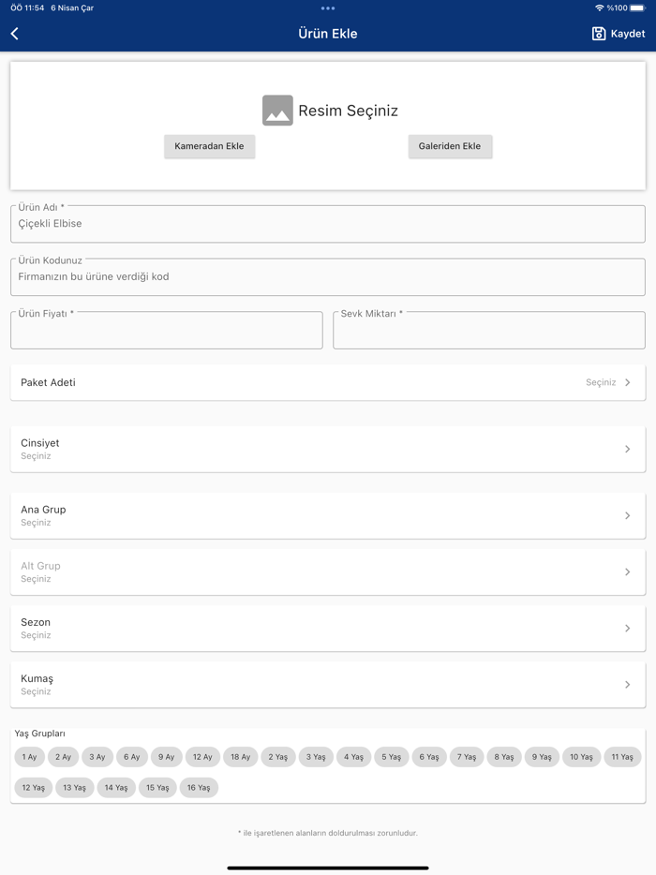
Task: Tap the image placeholder icon
Action: point(277,111)
